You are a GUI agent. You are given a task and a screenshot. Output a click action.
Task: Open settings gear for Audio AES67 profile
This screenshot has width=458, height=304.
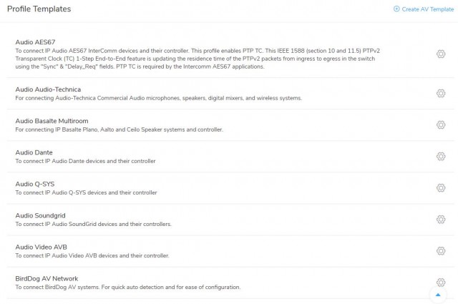point(441,54)
